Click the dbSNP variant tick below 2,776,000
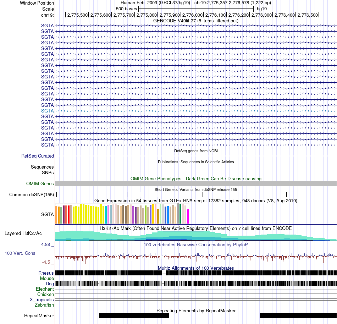337x324 pixels. tap(203, 194)
